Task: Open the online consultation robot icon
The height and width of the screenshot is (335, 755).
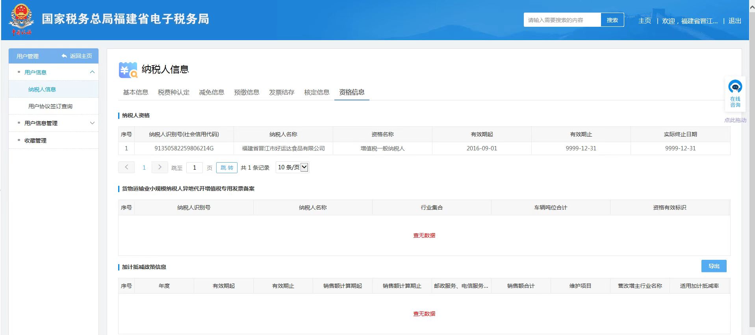Action: 735,86
